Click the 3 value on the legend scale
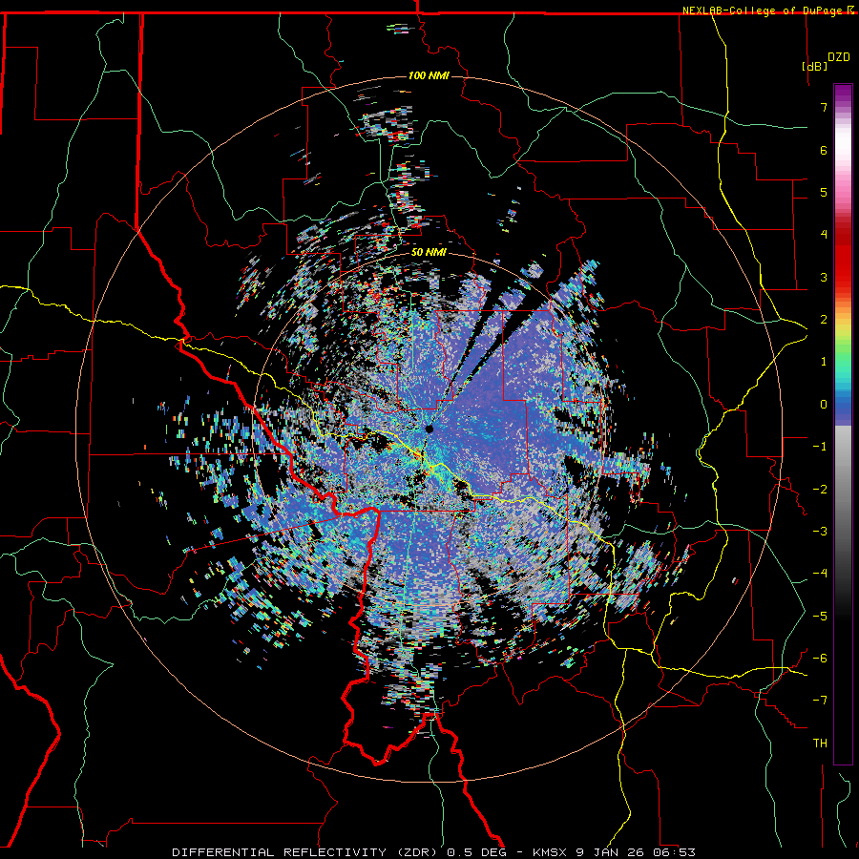This screenshot has width=859, height=859. coord(824,277)
